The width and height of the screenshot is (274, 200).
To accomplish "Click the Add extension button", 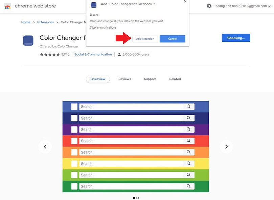I will point(145,39).
